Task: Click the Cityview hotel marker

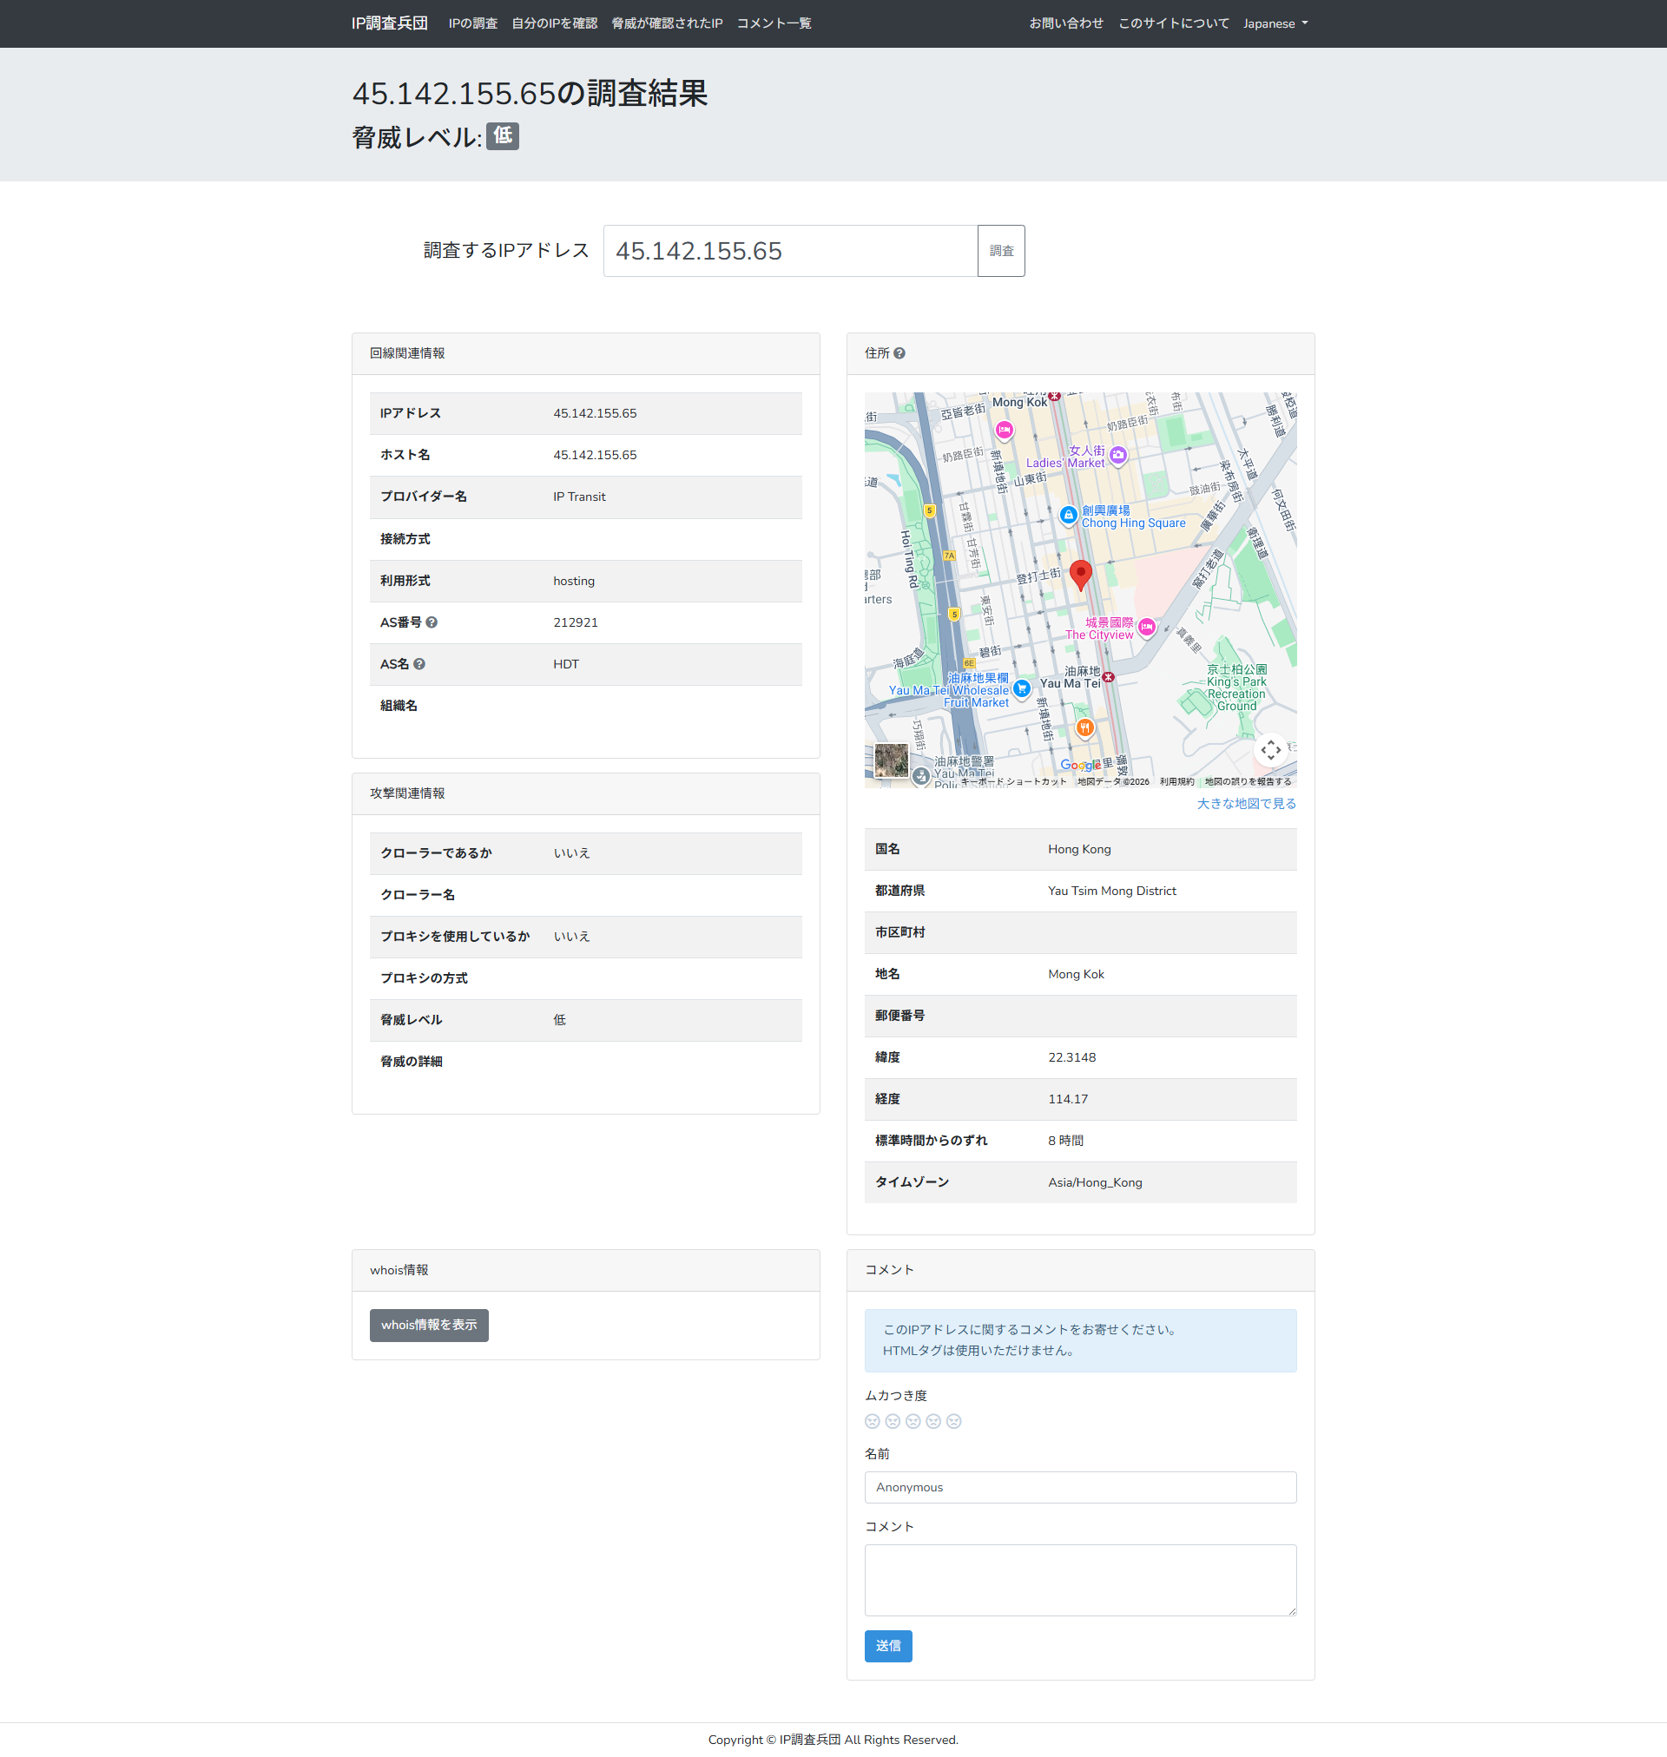Action: pos(1146,627)
